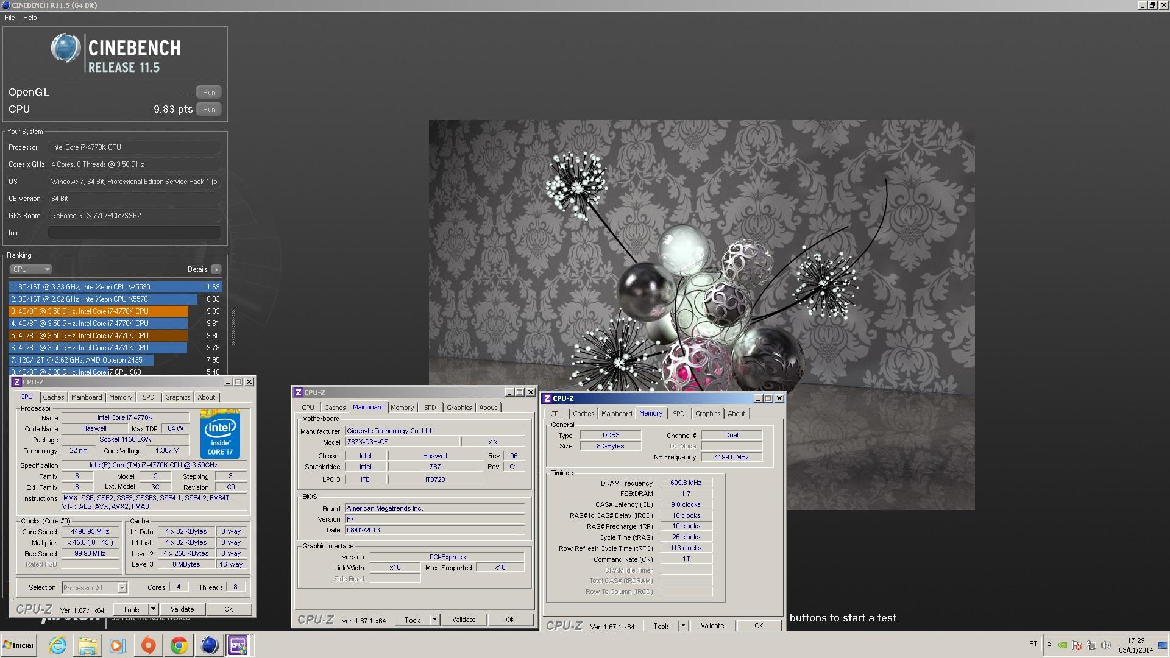Click Validate in CPU-Z CPU window

click(182, 609)
